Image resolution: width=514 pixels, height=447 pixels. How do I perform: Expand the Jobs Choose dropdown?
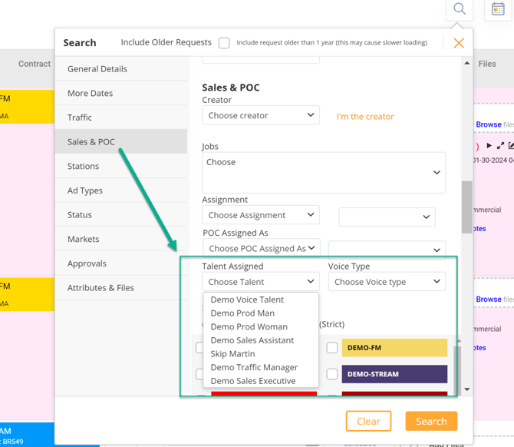click(324, 172)
